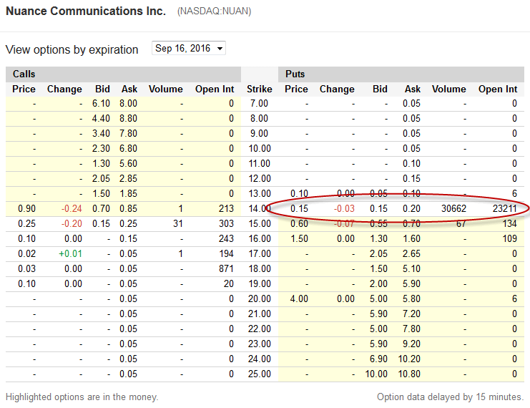
Task: Click the dropdown arrow beside expiration date
Action: [x=220, y=49]
